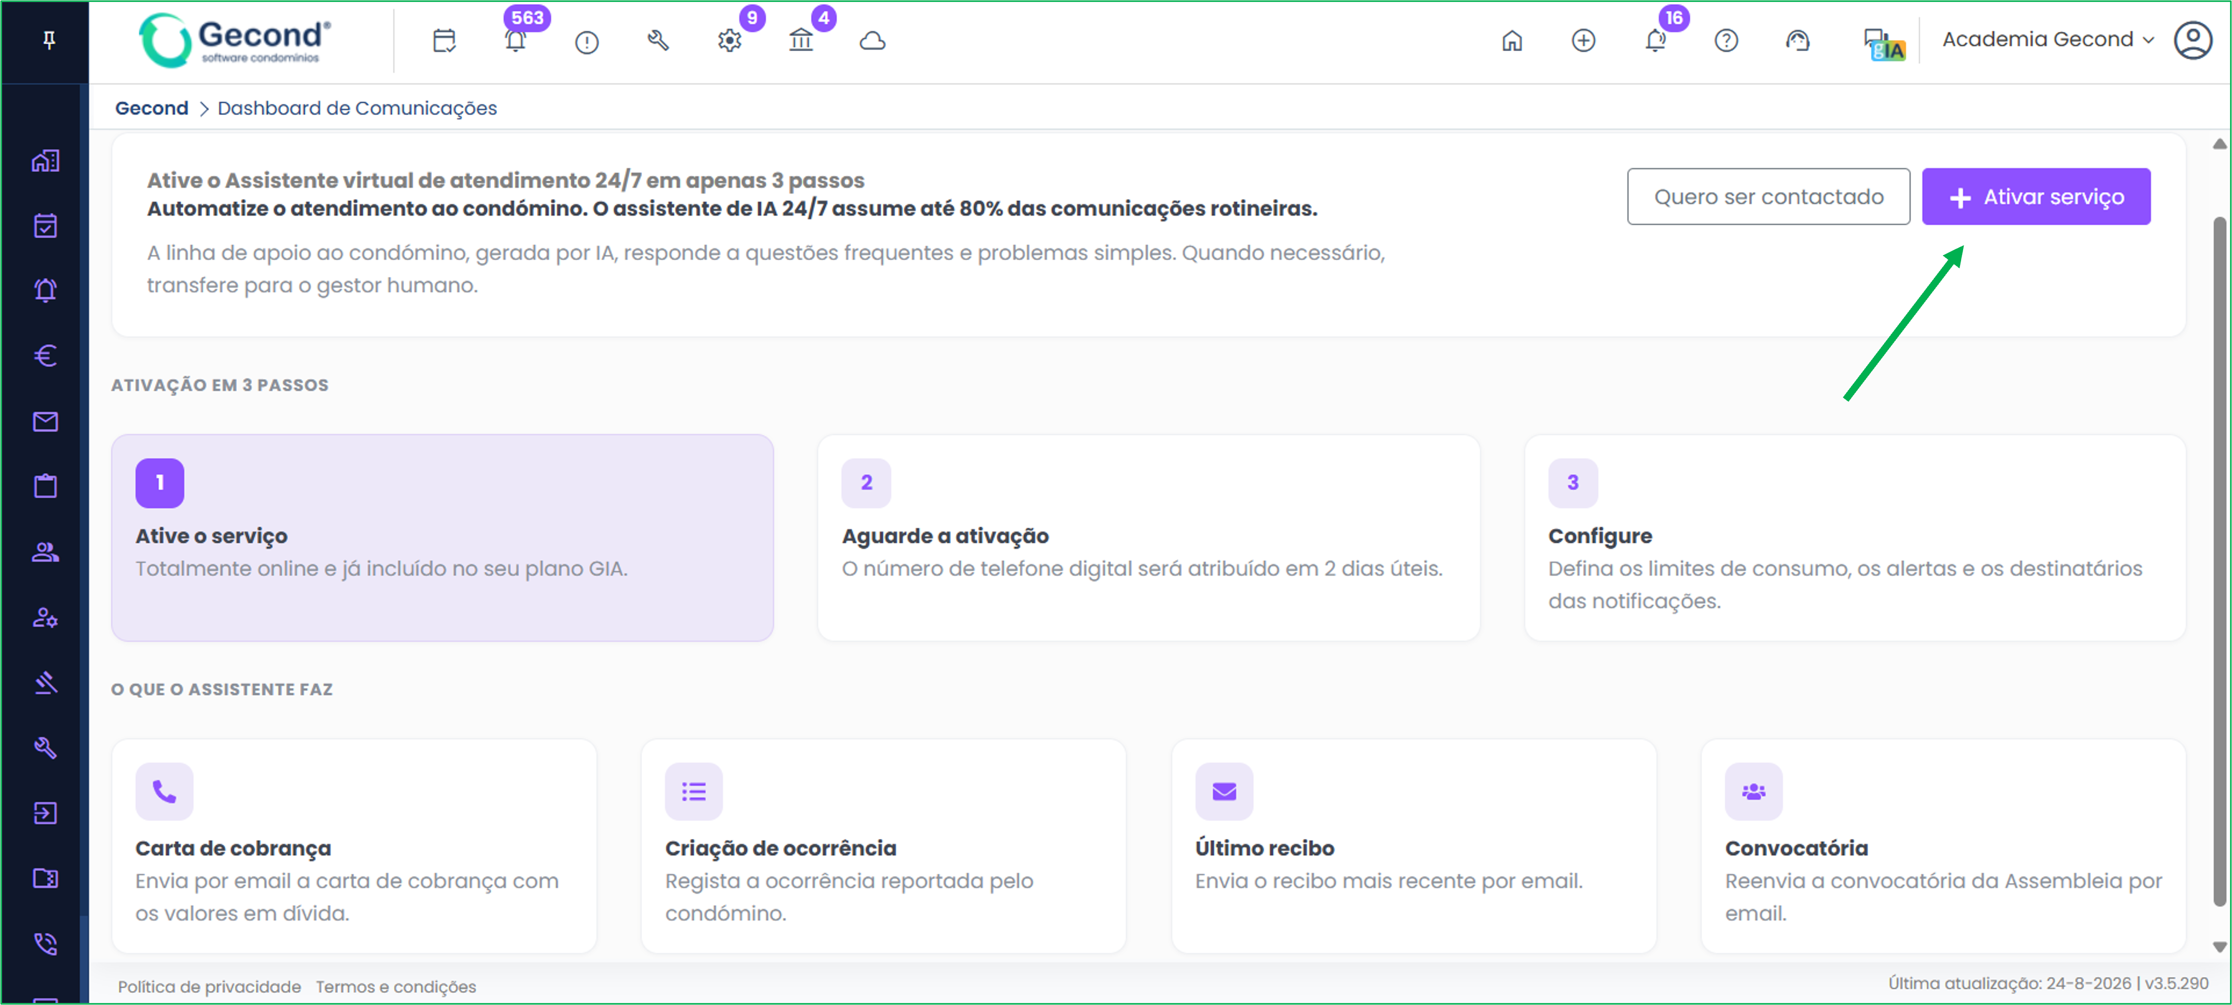Click the plus circle add icon
Viewport: 2232px width, 1005px height.
coord(1583,41)
